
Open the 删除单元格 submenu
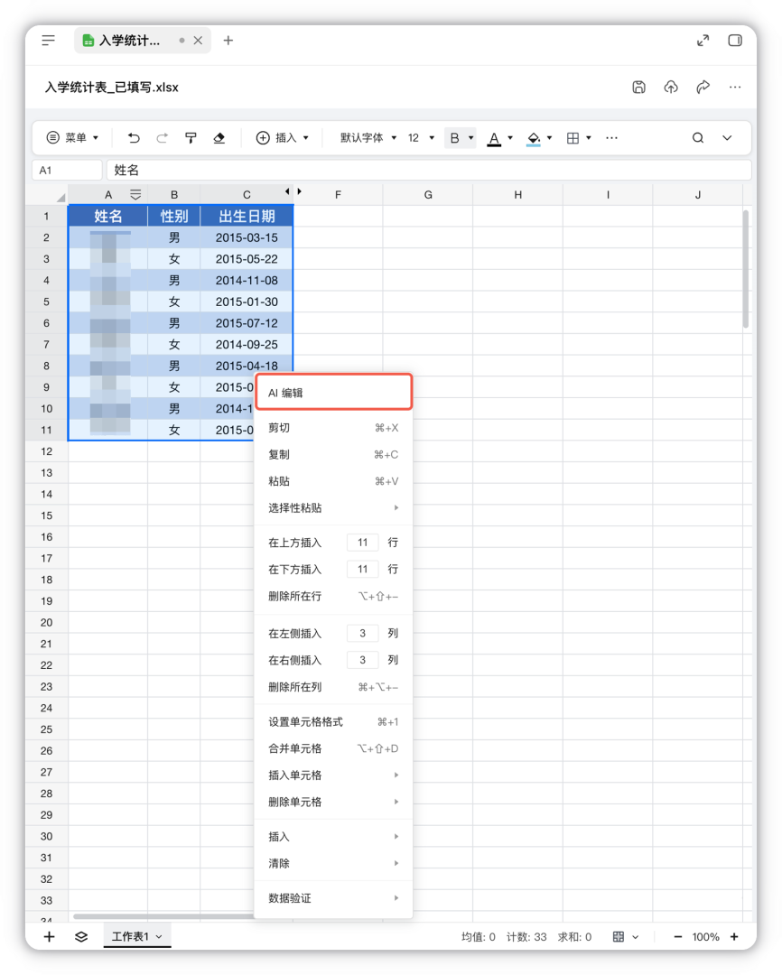point(334,803)
